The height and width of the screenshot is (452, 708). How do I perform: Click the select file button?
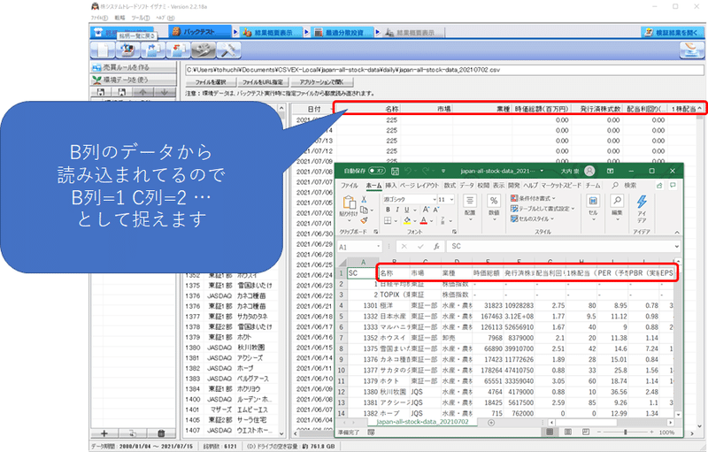click(x=211, y=82)
